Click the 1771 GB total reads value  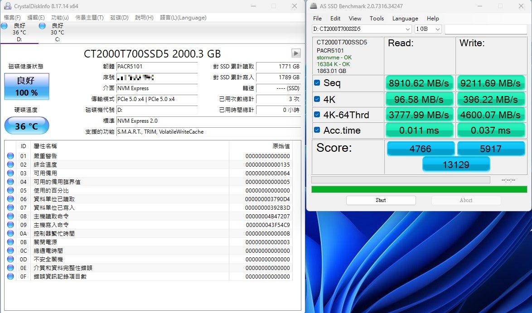point(278,67)
